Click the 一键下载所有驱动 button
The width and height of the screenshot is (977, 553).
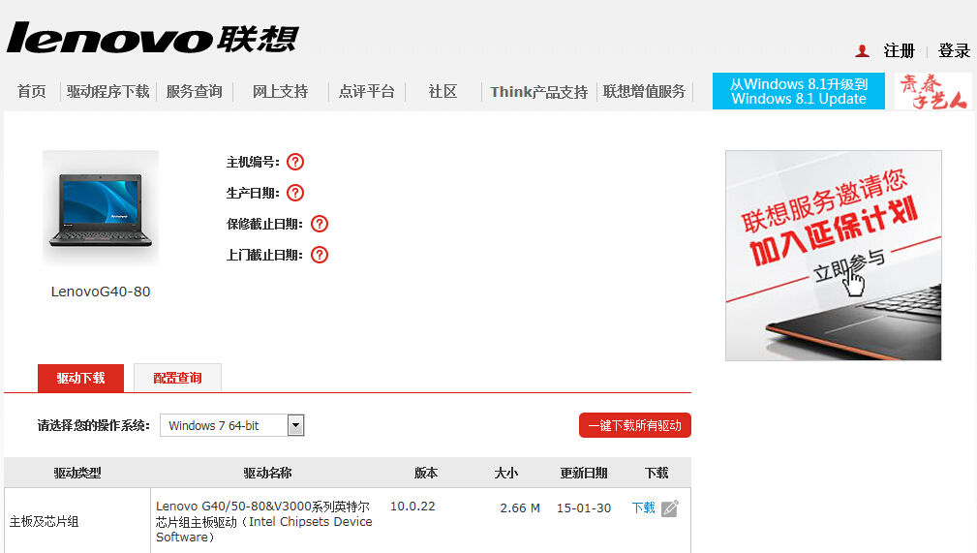pyautogui.click(x=635, y=426)
